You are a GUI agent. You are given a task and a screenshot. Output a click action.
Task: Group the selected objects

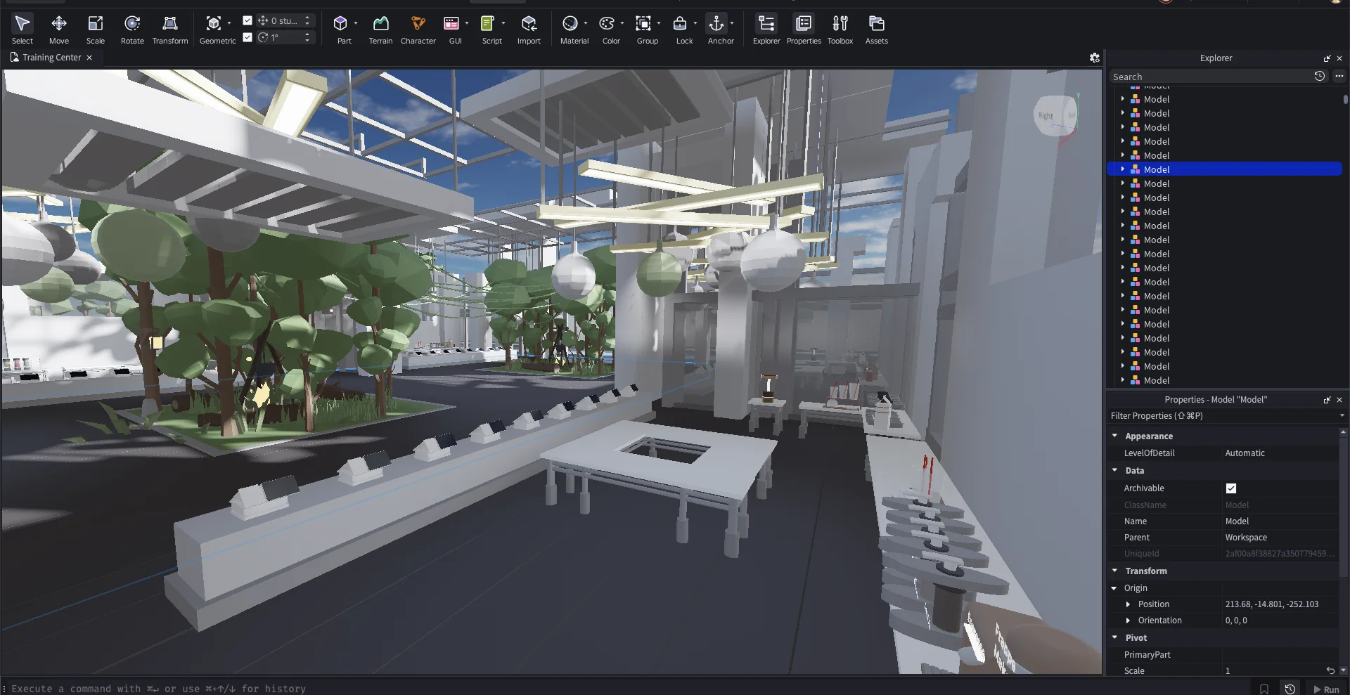643,30
